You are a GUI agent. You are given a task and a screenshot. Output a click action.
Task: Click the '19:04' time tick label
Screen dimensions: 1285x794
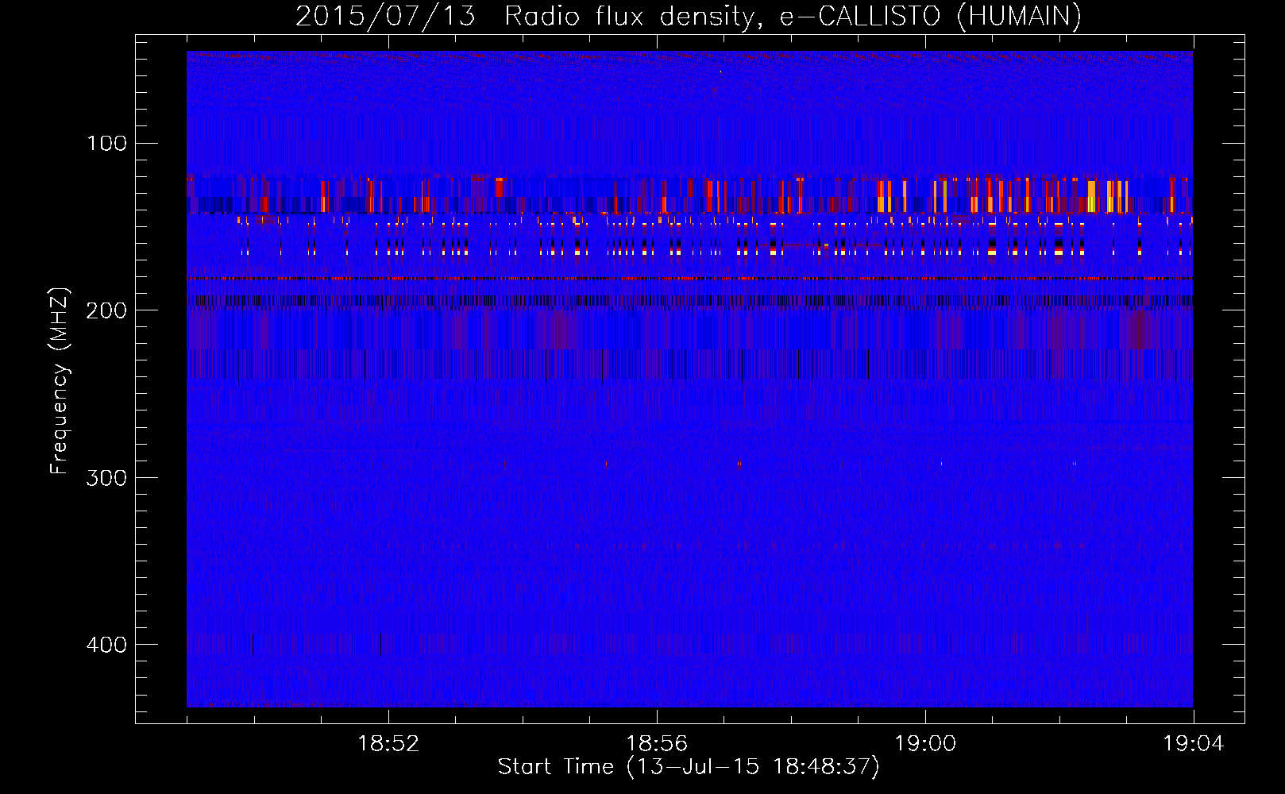[1194, 744]
